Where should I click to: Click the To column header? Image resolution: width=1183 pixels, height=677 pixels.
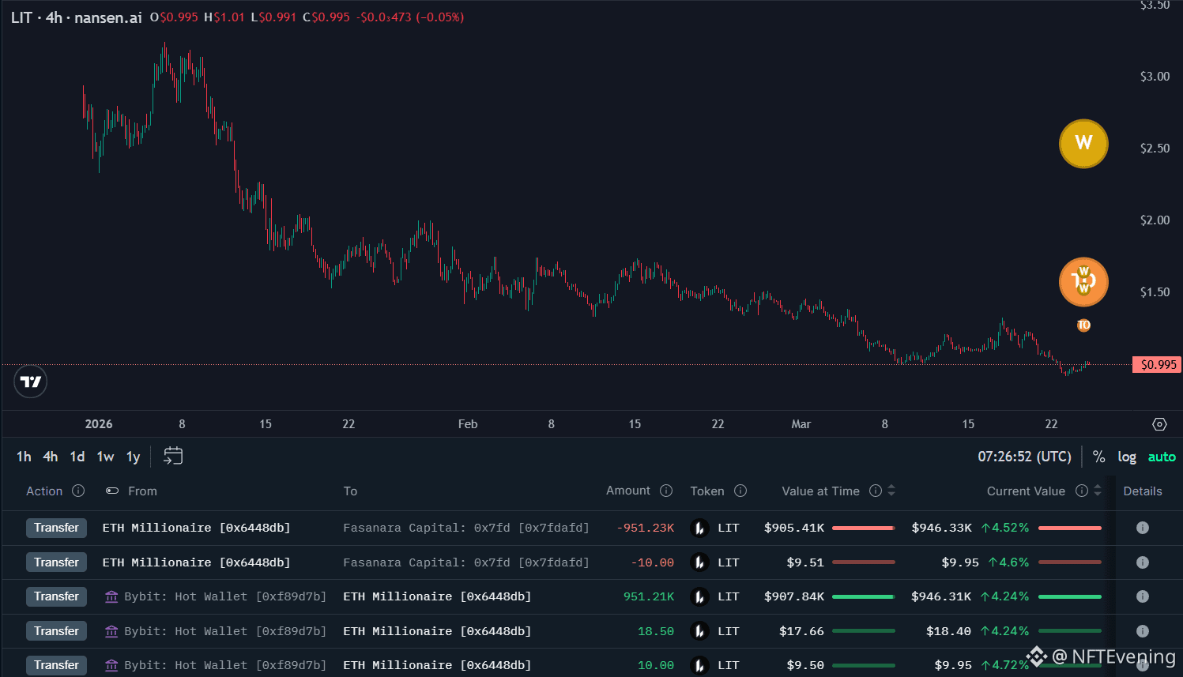click(350, 491)
